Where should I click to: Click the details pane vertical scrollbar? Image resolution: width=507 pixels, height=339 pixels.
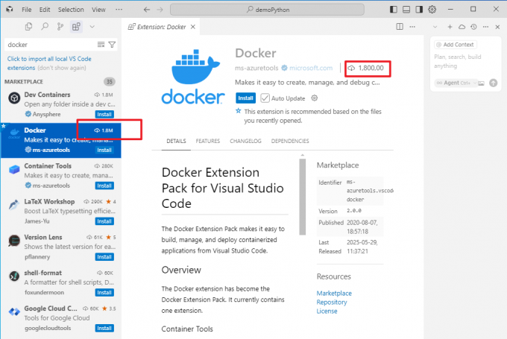[302, 197]
